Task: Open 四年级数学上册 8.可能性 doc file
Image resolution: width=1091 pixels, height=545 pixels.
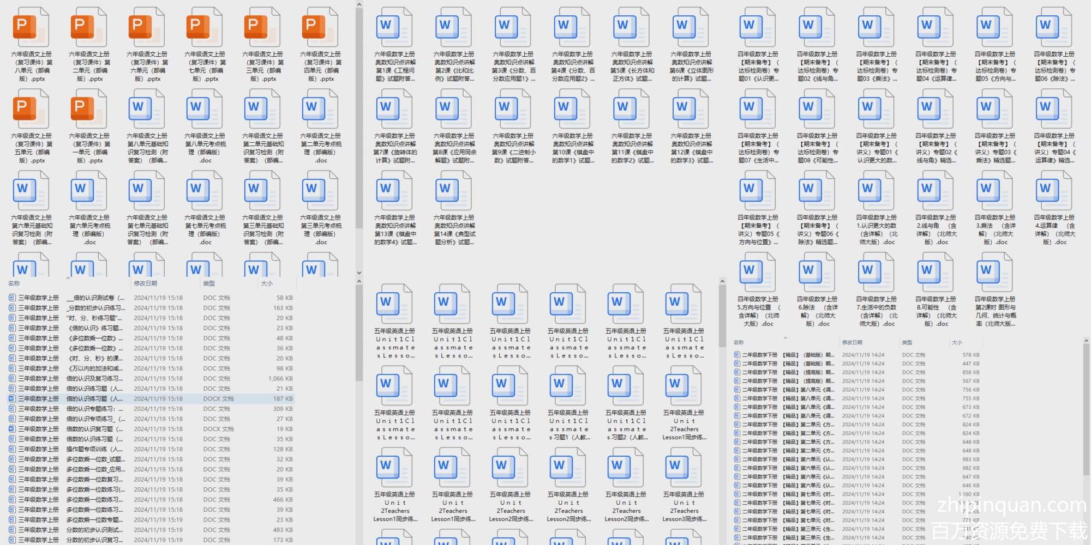Action: point(936,290)
